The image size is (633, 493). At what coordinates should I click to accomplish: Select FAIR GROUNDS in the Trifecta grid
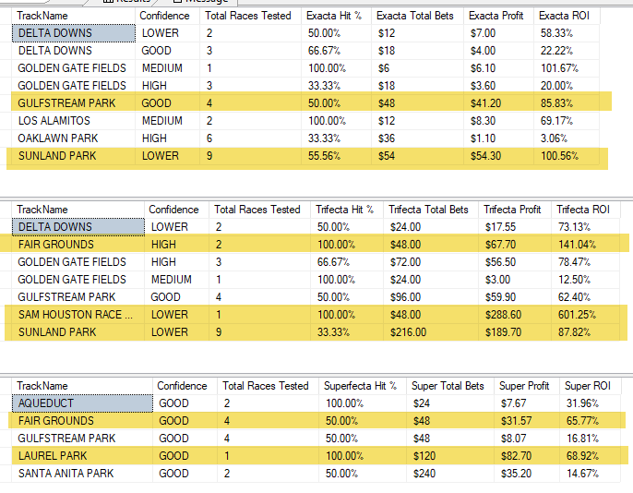55,245
